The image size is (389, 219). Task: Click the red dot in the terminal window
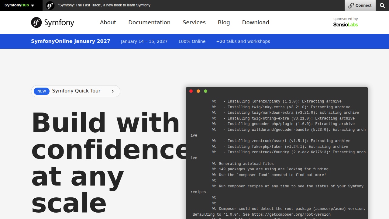pos(191,91)
